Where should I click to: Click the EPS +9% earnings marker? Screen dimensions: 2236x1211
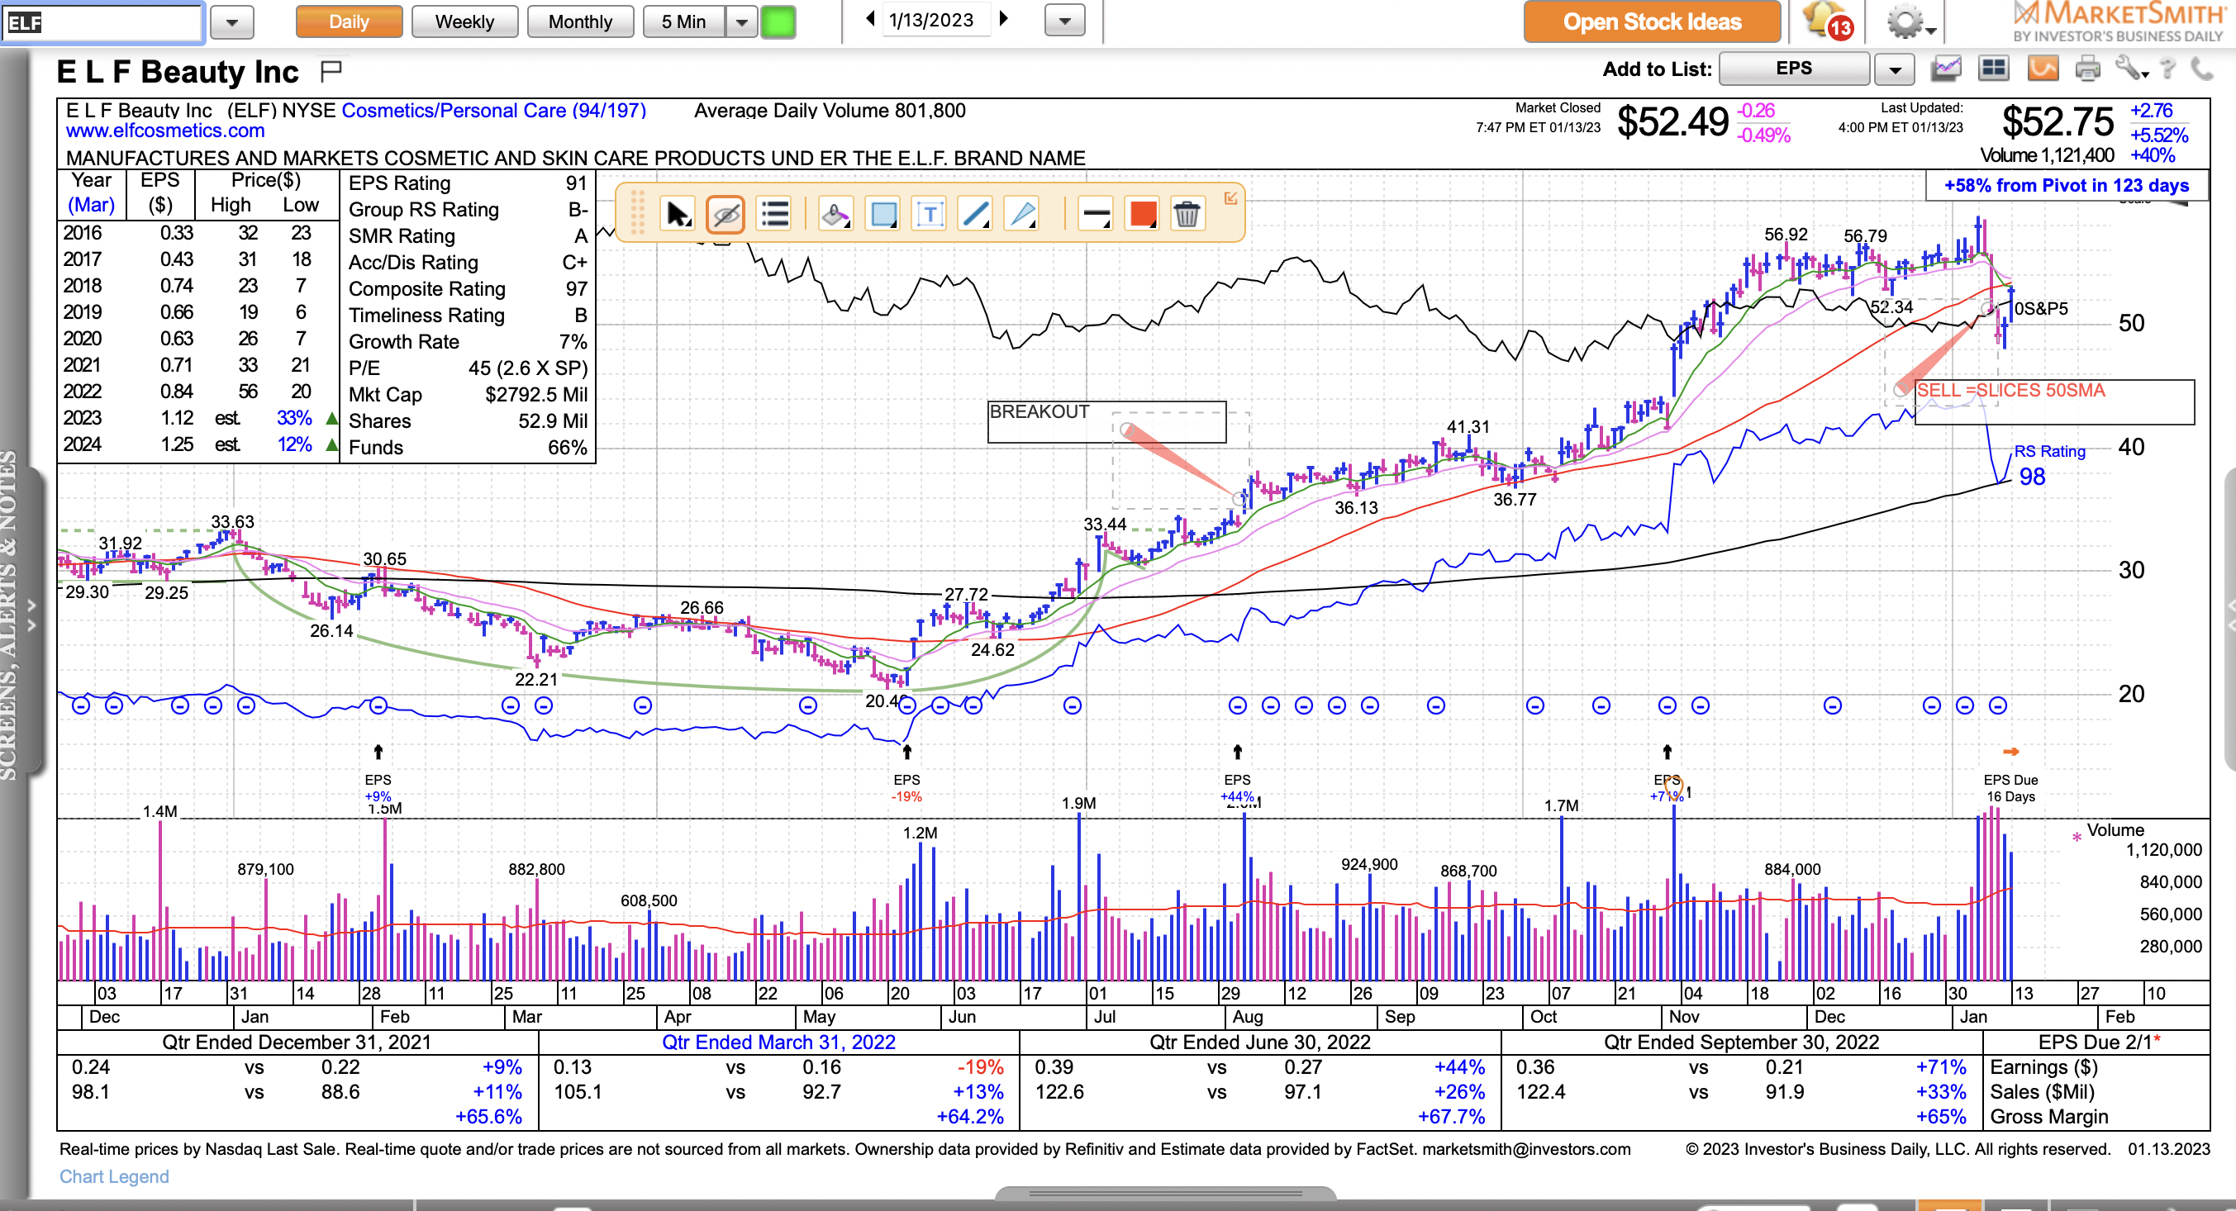coord(378,788)
